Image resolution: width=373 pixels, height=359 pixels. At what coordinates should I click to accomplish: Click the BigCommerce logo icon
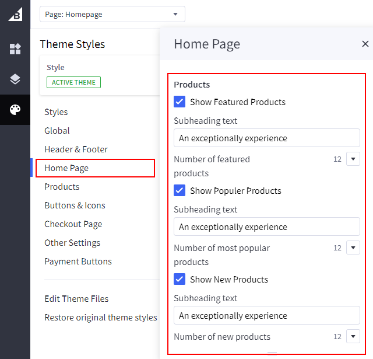click(15, 14)
